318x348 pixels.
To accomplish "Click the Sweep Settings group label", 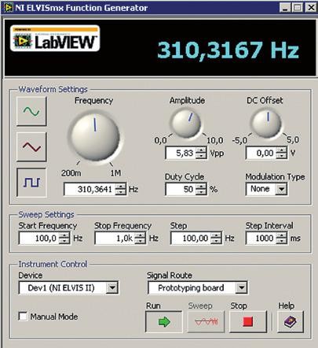I will 46,215.
